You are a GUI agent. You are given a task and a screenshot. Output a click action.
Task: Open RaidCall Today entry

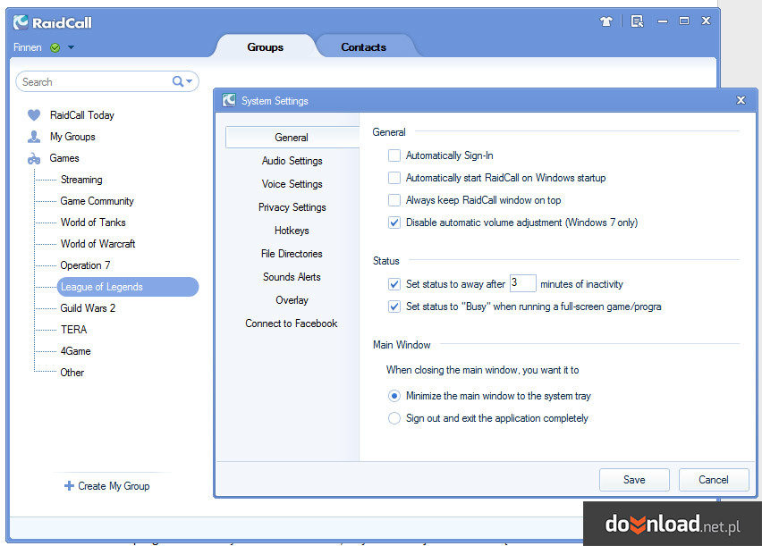pyautogui.click(x=82, y=115)
